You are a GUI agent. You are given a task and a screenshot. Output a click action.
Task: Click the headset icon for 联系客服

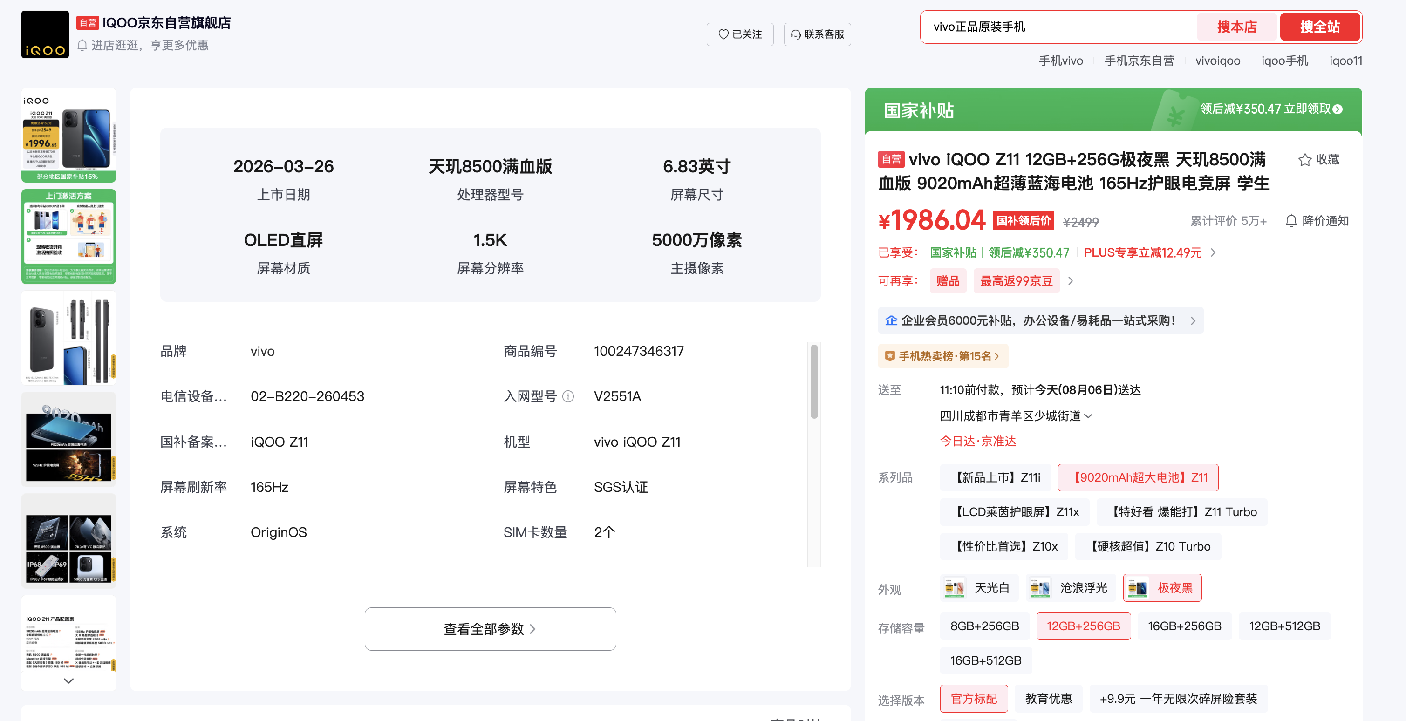[795, 34]
